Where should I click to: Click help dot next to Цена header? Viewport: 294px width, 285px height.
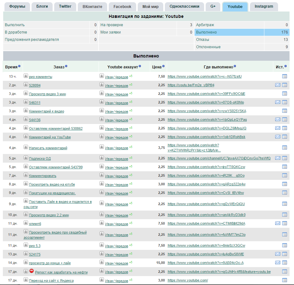tap(163, 66)
